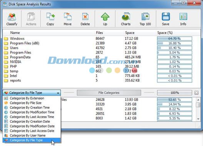
Task: Choose Categorize By File Size
Action: pyautogui.click(x=32, y=103)
